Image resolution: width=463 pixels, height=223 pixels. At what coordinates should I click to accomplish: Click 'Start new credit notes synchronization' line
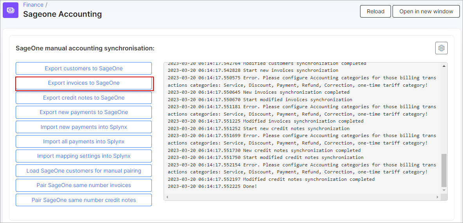click(x=258, y=128)
